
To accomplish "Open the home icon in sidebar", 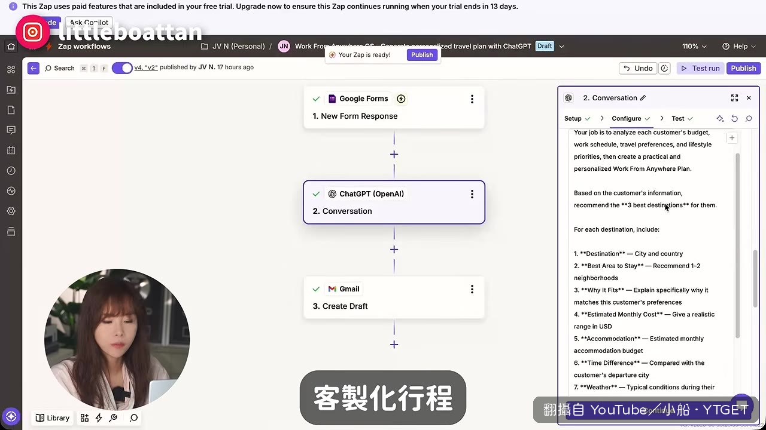I will coord(11,46).
